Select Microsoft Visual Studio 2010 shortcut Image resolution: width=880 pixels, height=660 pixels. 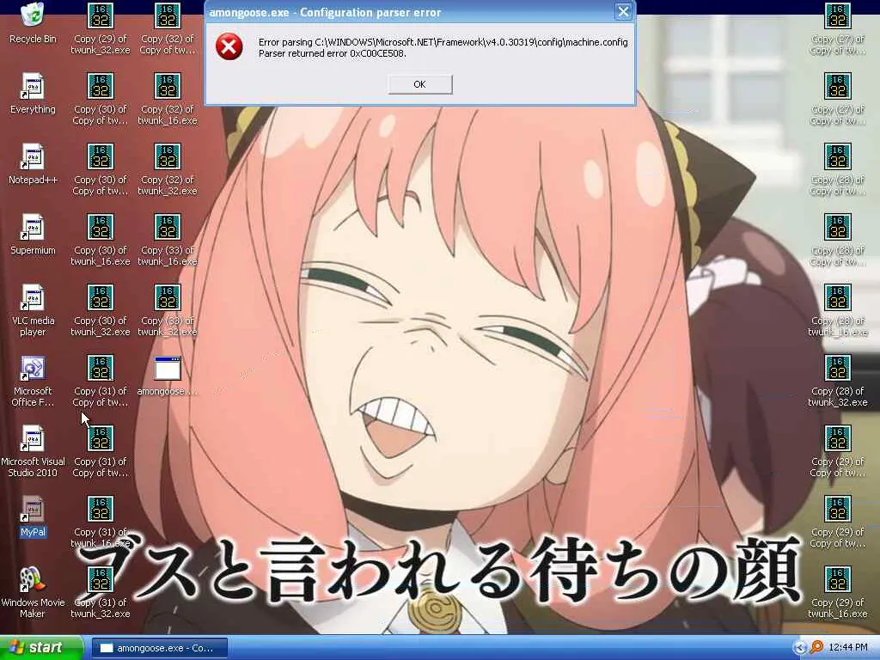33,451
